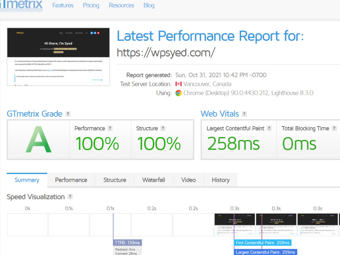This screenshot has width=340, height=255.
Task: Click the help icon beside Total Blocking Time
Action: click(x=334, y=129)
